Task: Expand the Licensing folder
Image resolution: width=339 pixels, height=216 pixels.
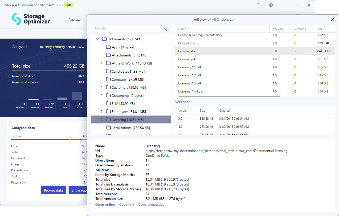Action: click(x=102, y=119)
